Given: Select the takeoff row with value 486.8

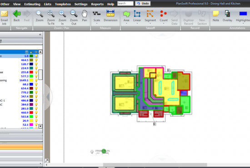Looking at the screenshot, I should [19, 100].
